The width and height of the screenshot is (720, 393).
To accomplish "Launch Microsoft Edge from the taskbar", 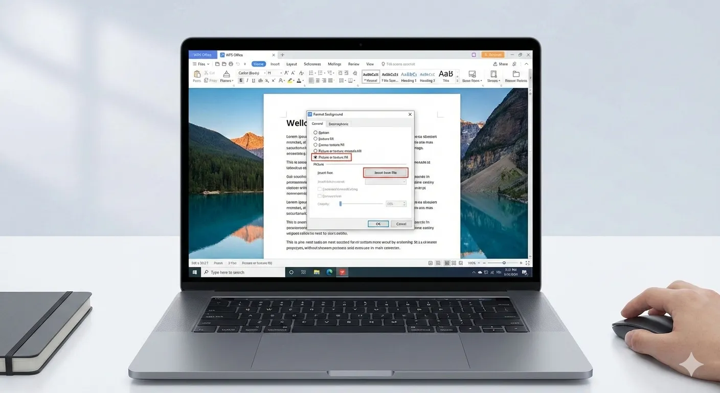I will (329, 272).
